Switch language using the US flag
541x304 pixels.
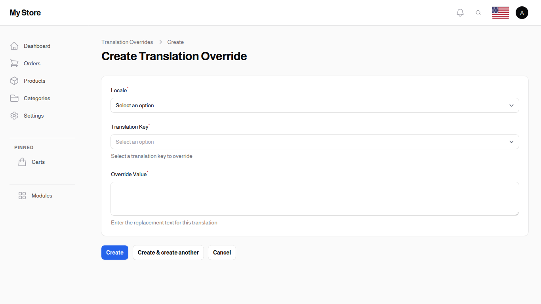point(500,12)
